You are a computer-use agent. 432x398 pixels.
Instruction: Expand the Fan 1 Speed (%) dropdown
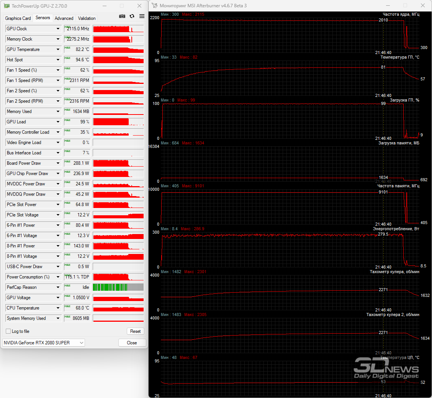click(x=58, y=70)
